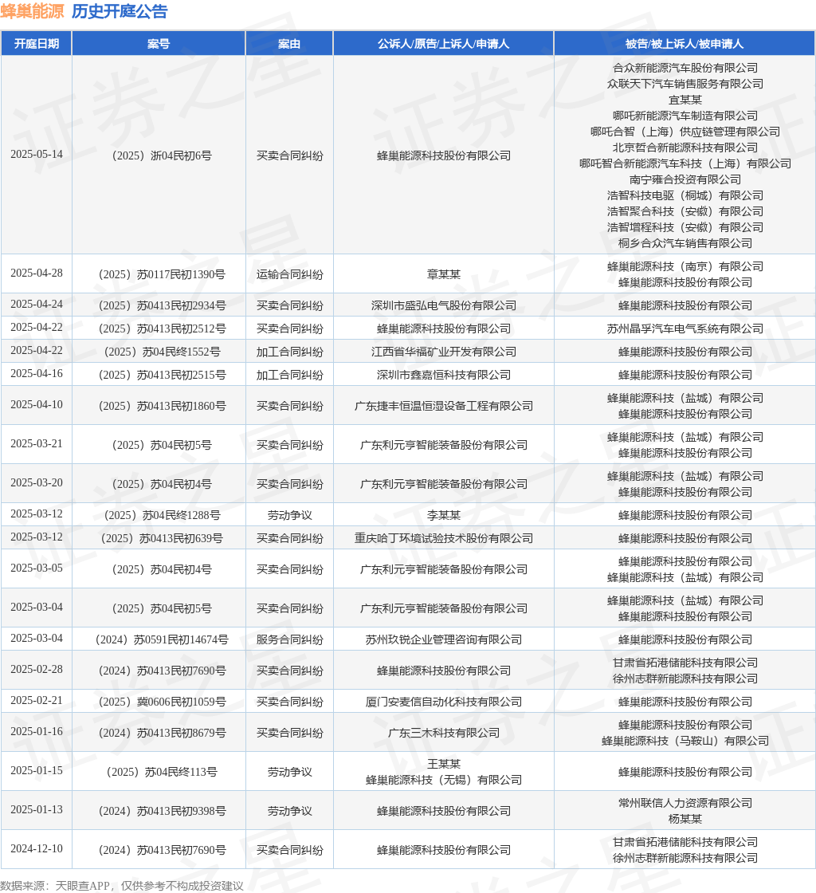Click plaintiff 广东捷丰恒温恒湿设备工程有限公司

[x=444, y=406]
